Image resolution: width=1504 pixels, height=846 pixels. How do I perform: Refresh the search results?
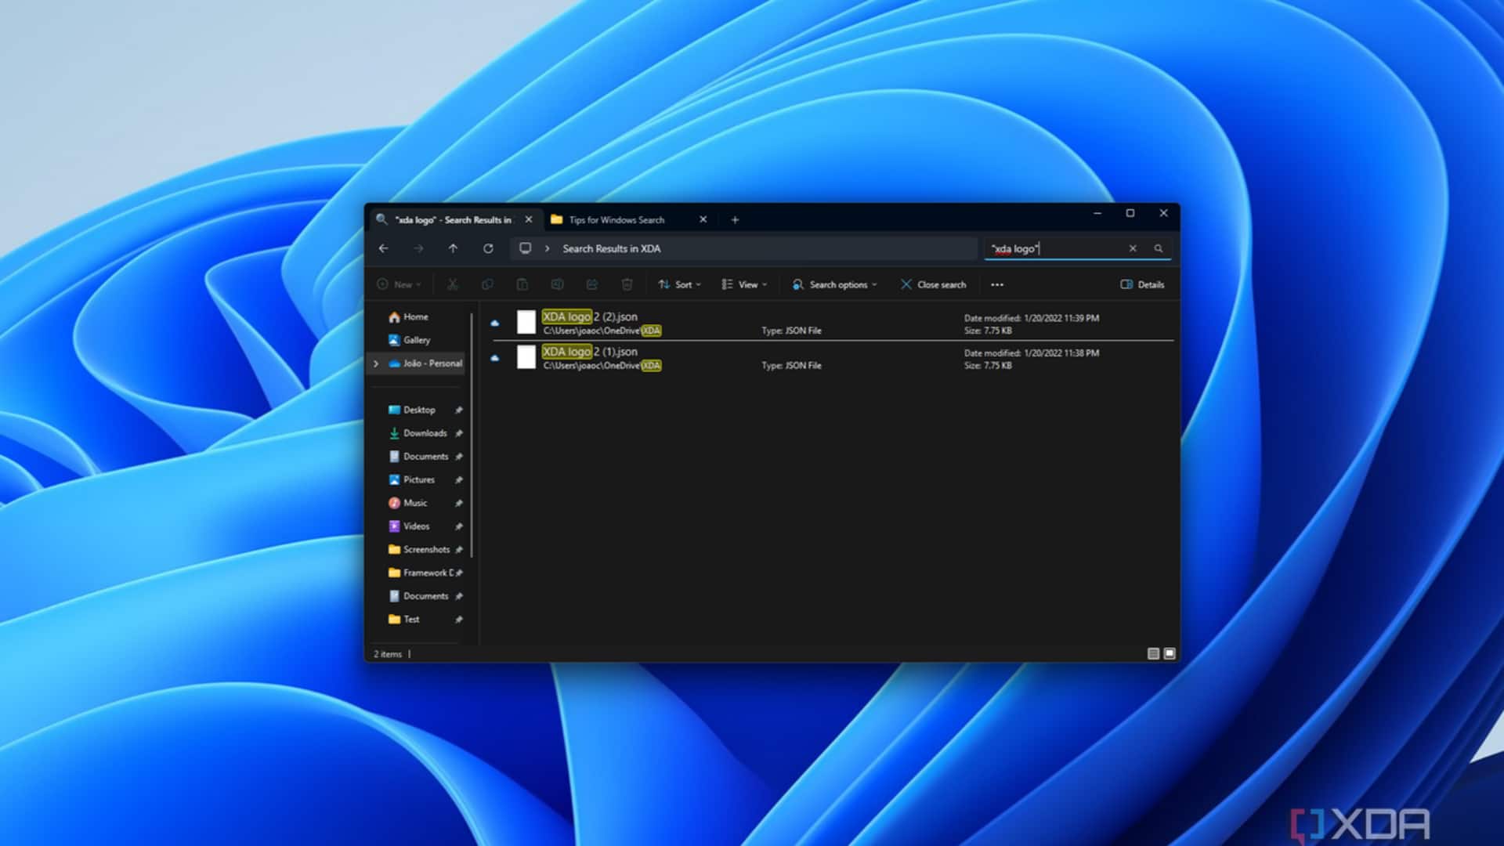488,248
